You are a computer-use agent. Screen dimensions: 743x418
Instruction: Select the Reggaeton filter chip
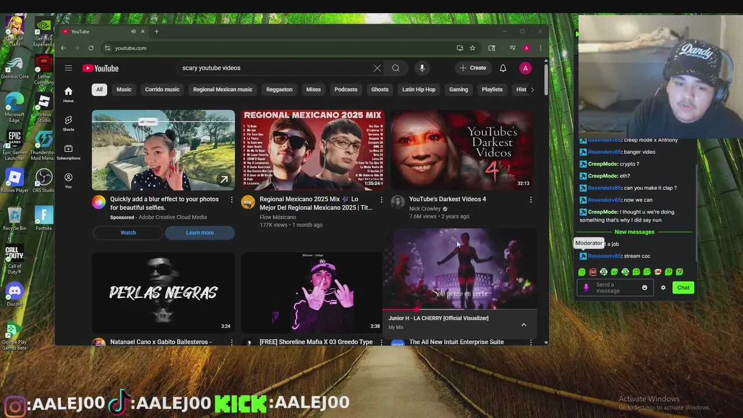click(x=279, y=89)
